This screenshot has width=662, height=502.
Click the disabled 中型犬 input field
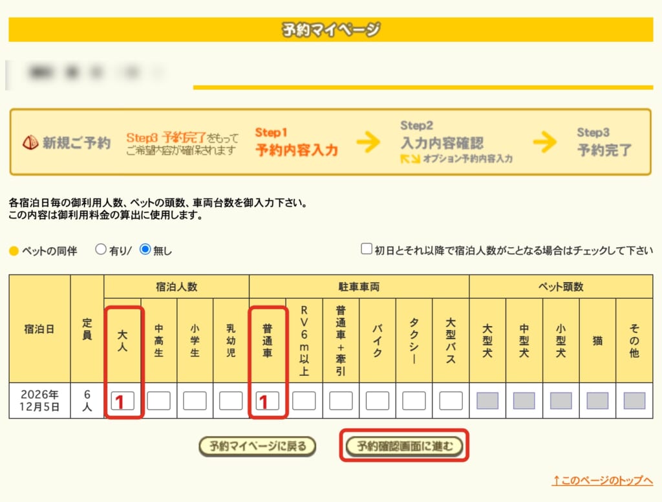[x=524, y=400]
